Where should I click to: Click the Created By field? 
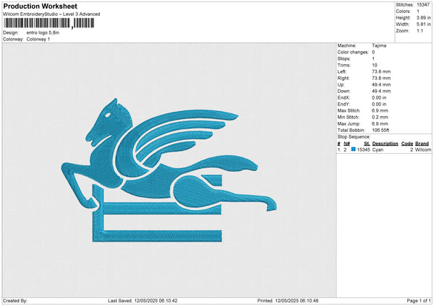tap(15, 300)
